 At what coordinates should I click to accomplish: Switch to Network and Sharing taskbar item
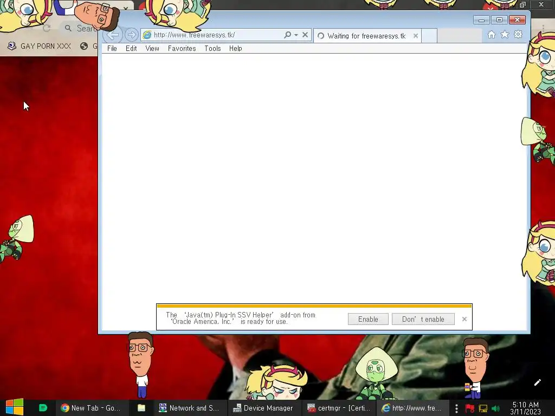(189, 408)
